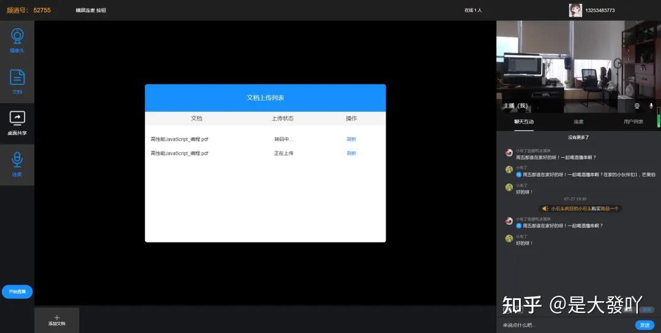The width and height of the screenshot is (661, 333).
Task: Click the speaker icon in purchase notification
Action: (x=545, y=208)
